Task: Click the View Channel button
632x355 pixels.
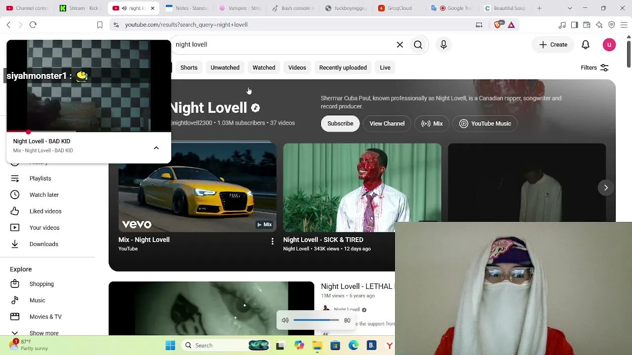Action: coord(387,124)
